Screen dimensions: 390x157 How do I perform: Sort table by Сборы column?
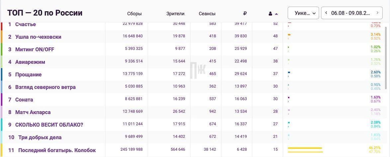(x=134, y=14)
